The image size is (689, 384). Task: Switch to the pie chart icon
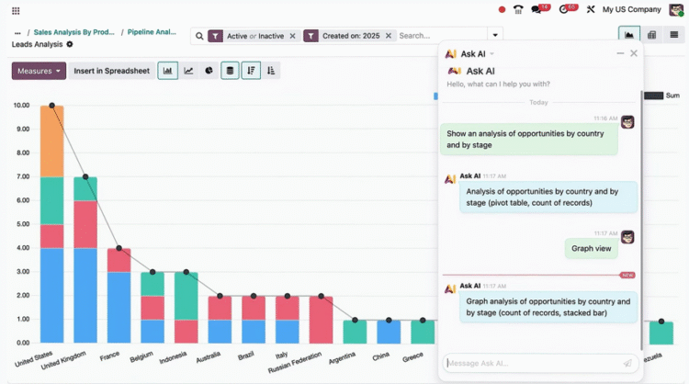point(209,71)
